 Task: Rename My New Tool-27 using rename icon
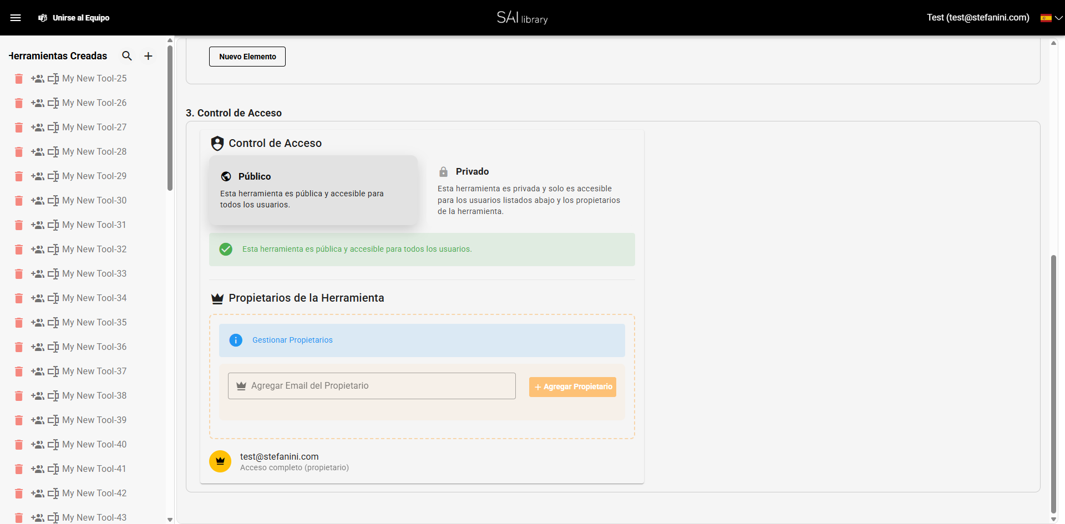54,128
